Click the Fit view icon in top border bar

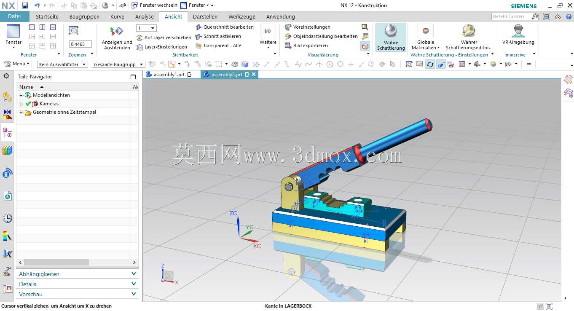click(x=409, y=64)
